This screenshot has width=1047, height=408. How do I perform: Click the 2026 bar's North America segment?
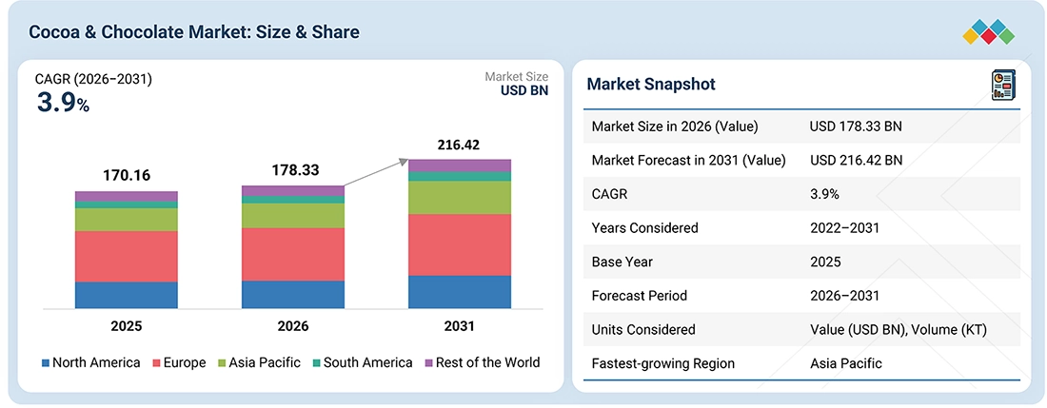(x=293, y=294)
